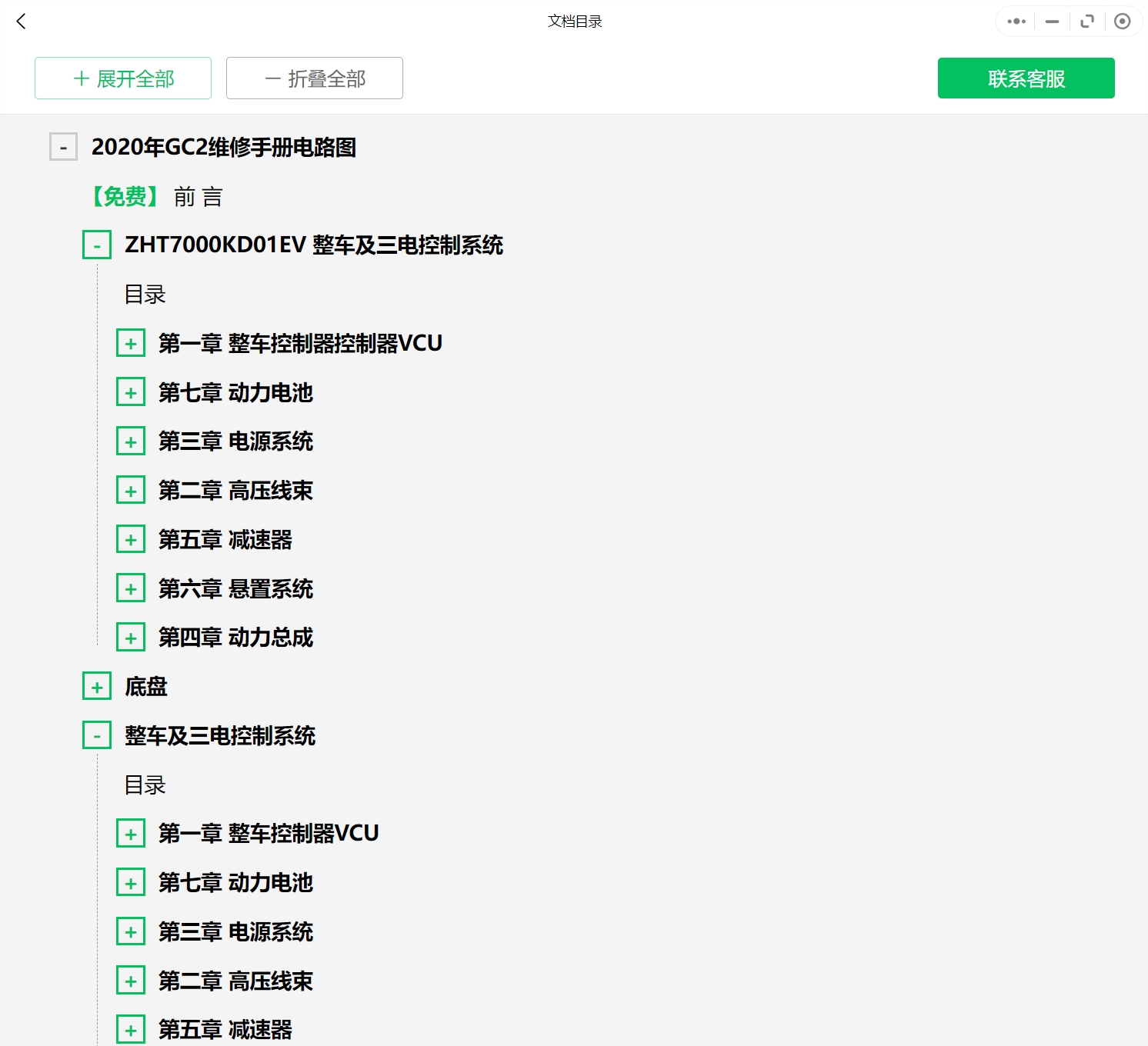The width and height of the screenshot is (1148, 1046).
Task: Expand all sections with 展开全部
Action: [x=123, y=78]
